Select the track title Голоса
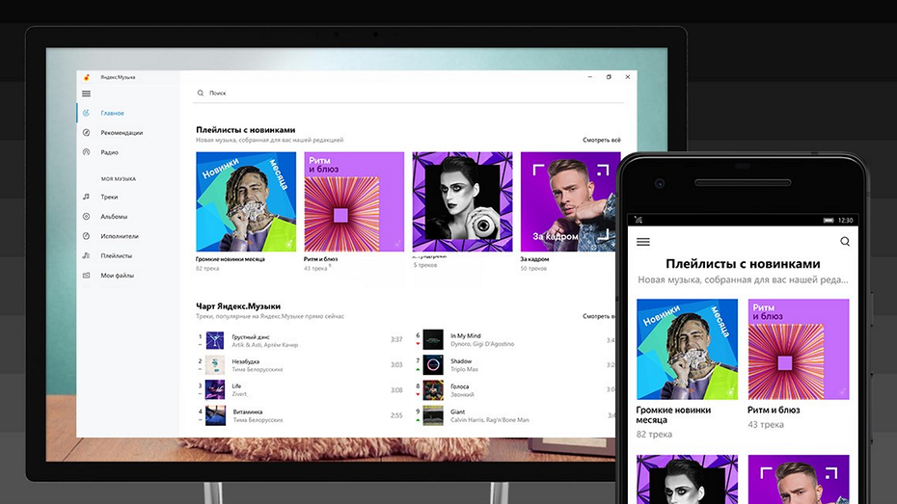This screenshot has height=504, width=897. tap(460, 386)
